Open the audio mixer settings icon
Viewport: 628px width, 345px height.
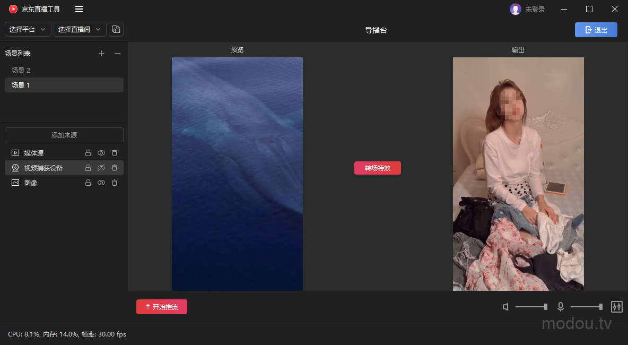(616, 307)
